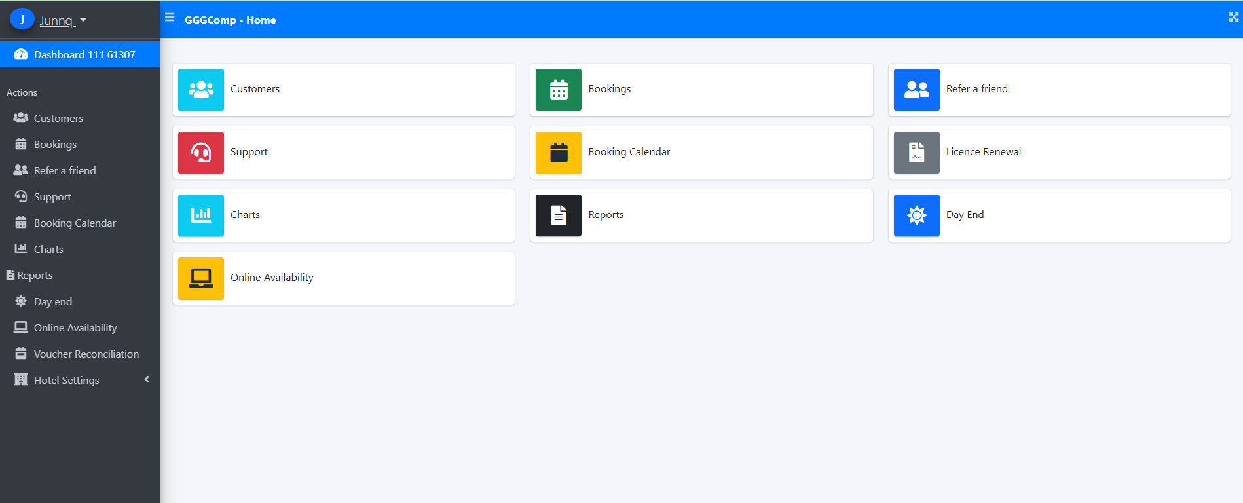Viewport: 1243px width, 503px height.
Task: Open Booking Calendar from the sidebar
Action: click(x=75, y=223)
